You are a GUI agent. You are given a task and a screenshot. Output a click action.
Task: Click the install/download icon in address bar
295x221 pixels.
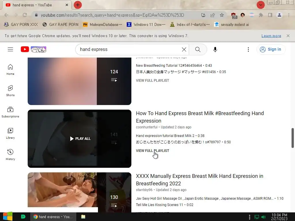click(203, 15)
